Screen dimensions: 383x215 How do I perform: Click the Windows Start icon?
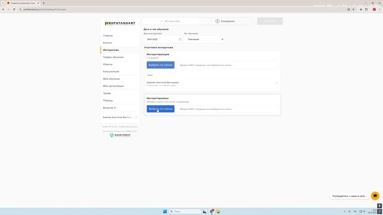165,211
